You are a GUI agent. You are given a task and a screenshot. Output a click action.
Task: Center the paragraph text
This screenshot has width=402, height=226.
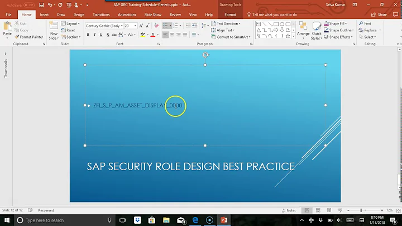tap(172, 35)
